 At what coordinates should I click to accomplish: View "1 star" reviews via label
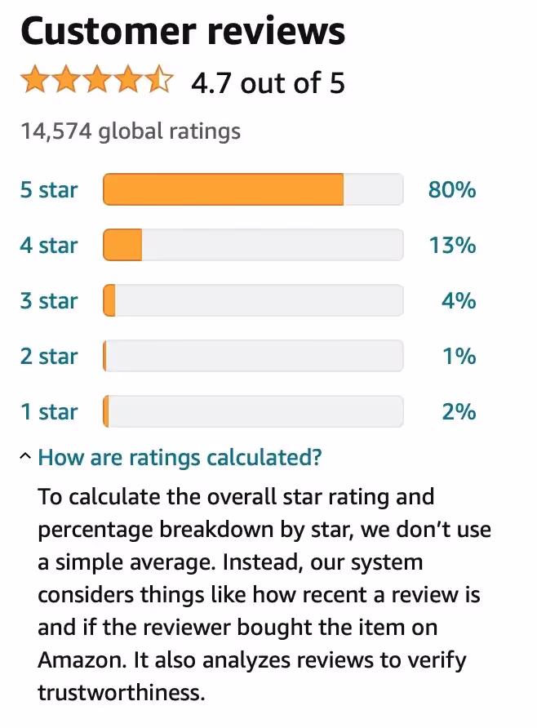coord(49,412)
